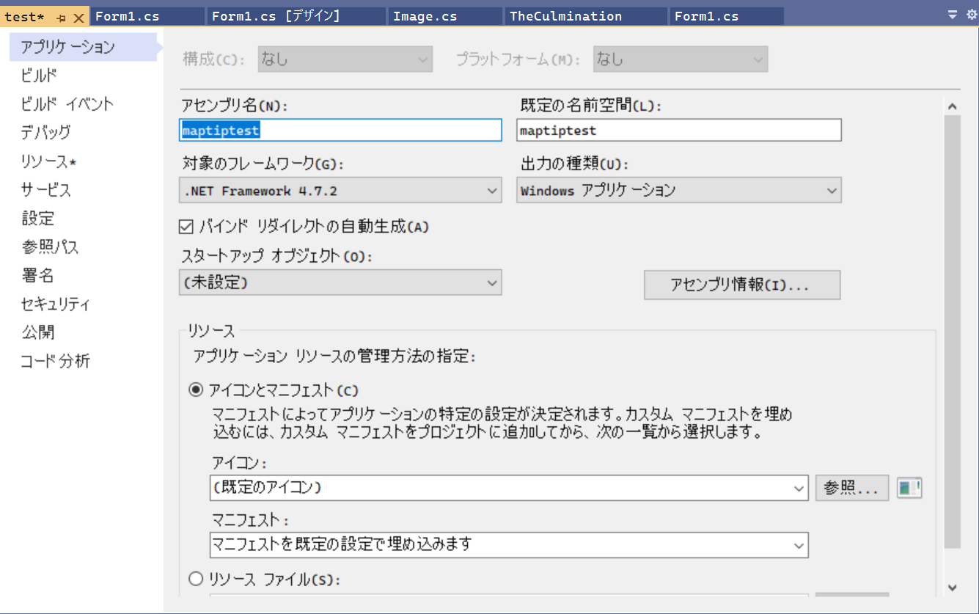Image resolution: width=979 pixels, height=614 pixels.
Task: Open the icon preview button beside 参照
Action: coord(909,487)
